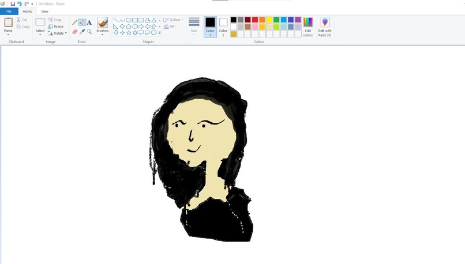Viewport: 465px width, 264px height.
Task: Select the Eraser tool
Action: (74, 32)
